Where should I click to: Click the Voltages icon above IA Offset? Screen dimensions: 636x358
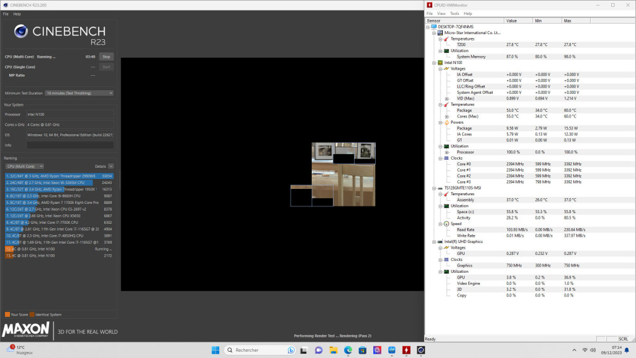coord(446,68)
